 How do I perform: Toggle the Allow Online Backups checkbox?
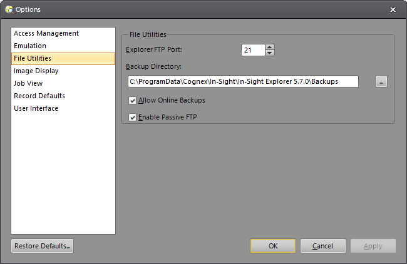click(132, 100)
